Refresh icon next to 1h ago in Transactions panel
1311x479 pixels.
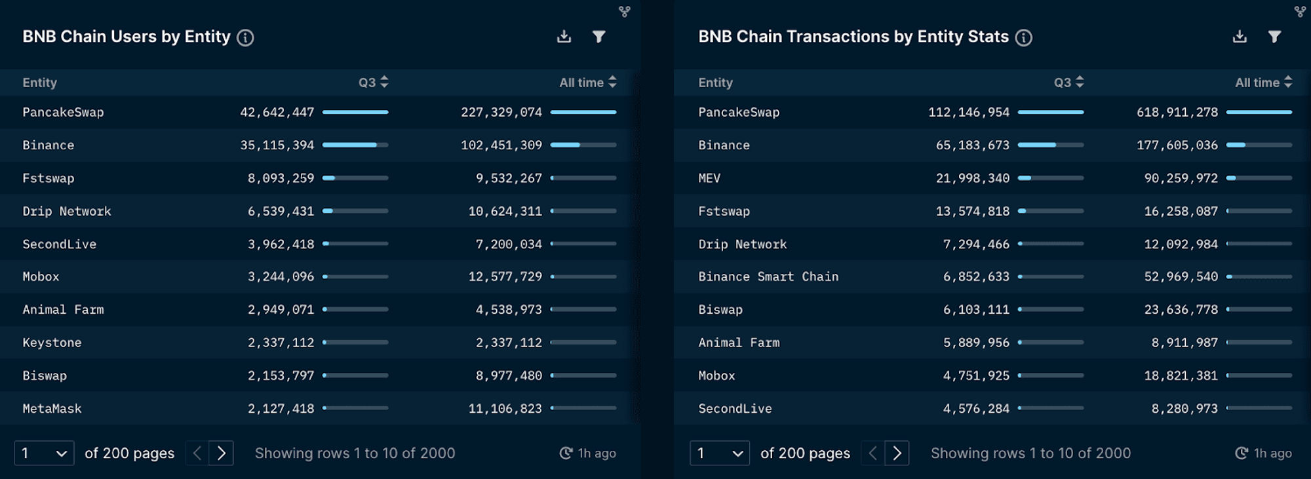point(1242,453)
